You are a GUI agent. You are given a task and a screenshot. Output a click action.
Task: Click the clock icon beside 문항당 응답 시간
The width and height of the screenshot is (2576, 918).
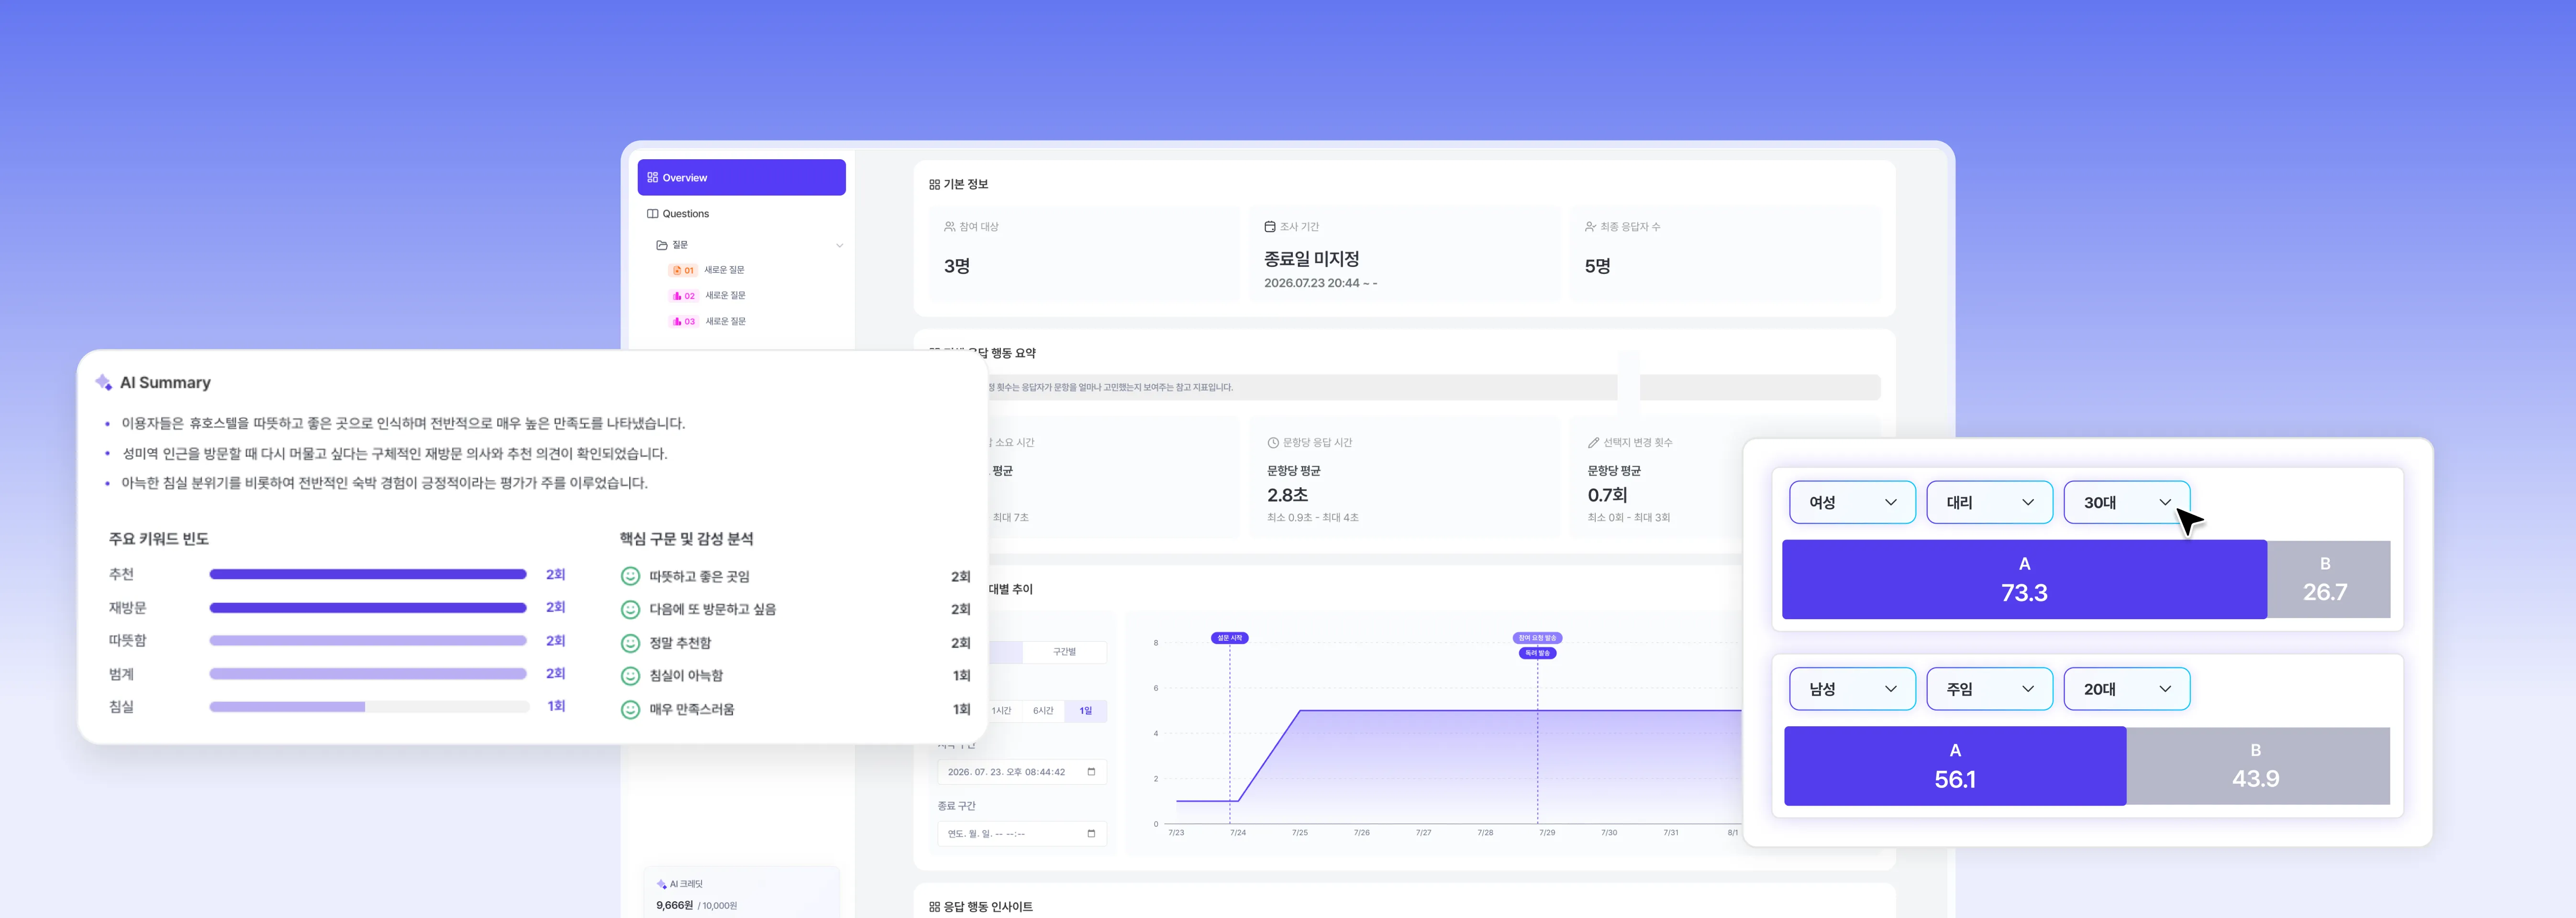coord(1273,443)
